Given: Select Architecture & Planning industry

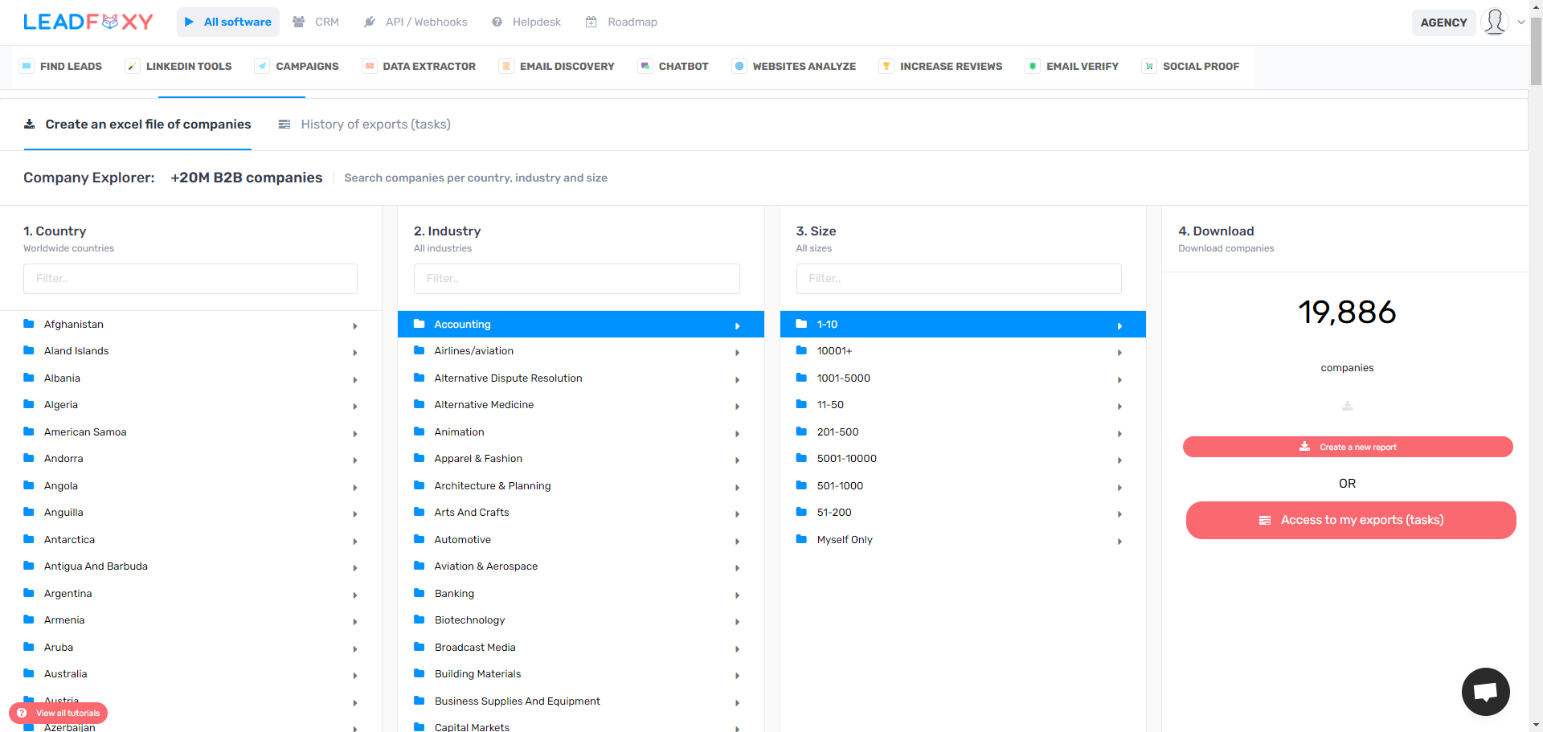Looking at the screenshot, I should pyautogui.click(x=581, y=485).
